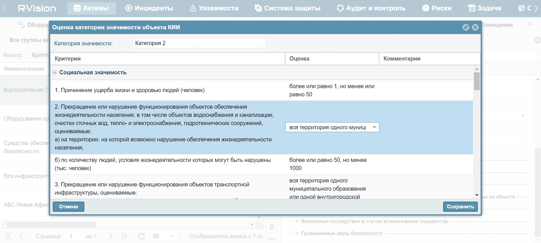The height and width of the screenshot is (243, 541).
Task: Click the Категория значимости field
Action: pos(199,43)
